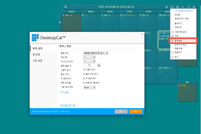
Task: Go to next month with right arrow
Action: click(188, 7)
